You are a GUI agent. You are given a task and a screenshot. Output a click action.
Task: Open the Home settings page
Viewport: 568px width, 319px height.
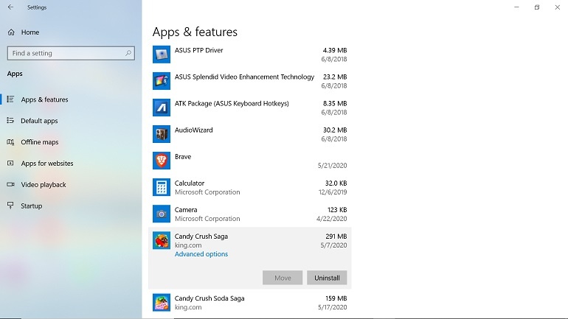(30, 32)
